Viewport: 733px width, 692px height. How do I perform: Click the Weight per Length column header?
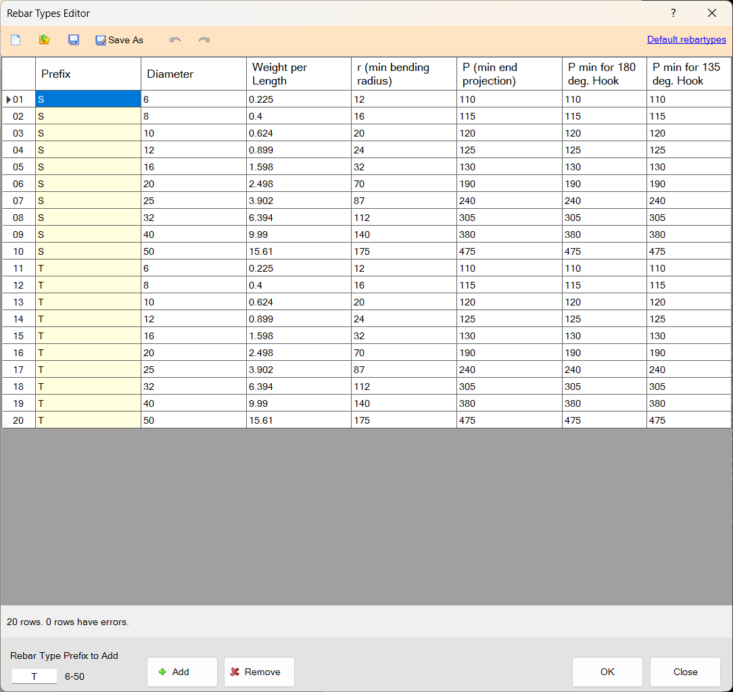click(x=298, y=74)
